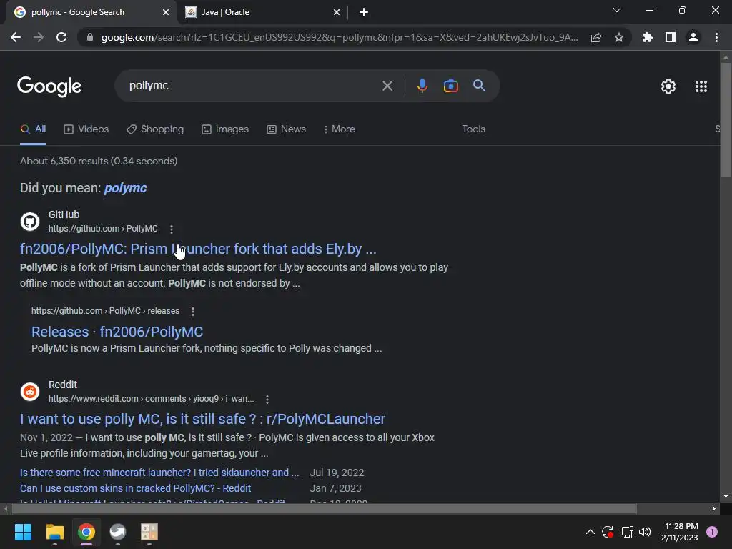Viewport: 732px width, 549px height.
Task: Click the browser forward arrow
Action: tap(39, 37)
